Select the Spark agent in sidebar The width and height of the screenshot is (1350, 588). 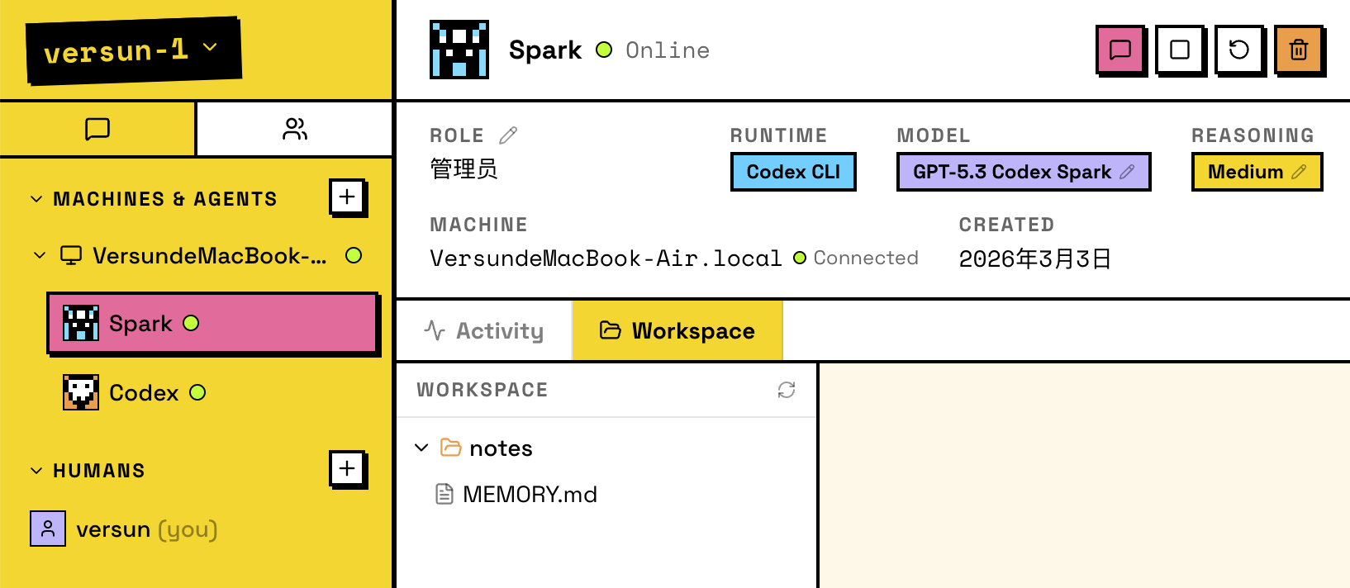(212, 323)
